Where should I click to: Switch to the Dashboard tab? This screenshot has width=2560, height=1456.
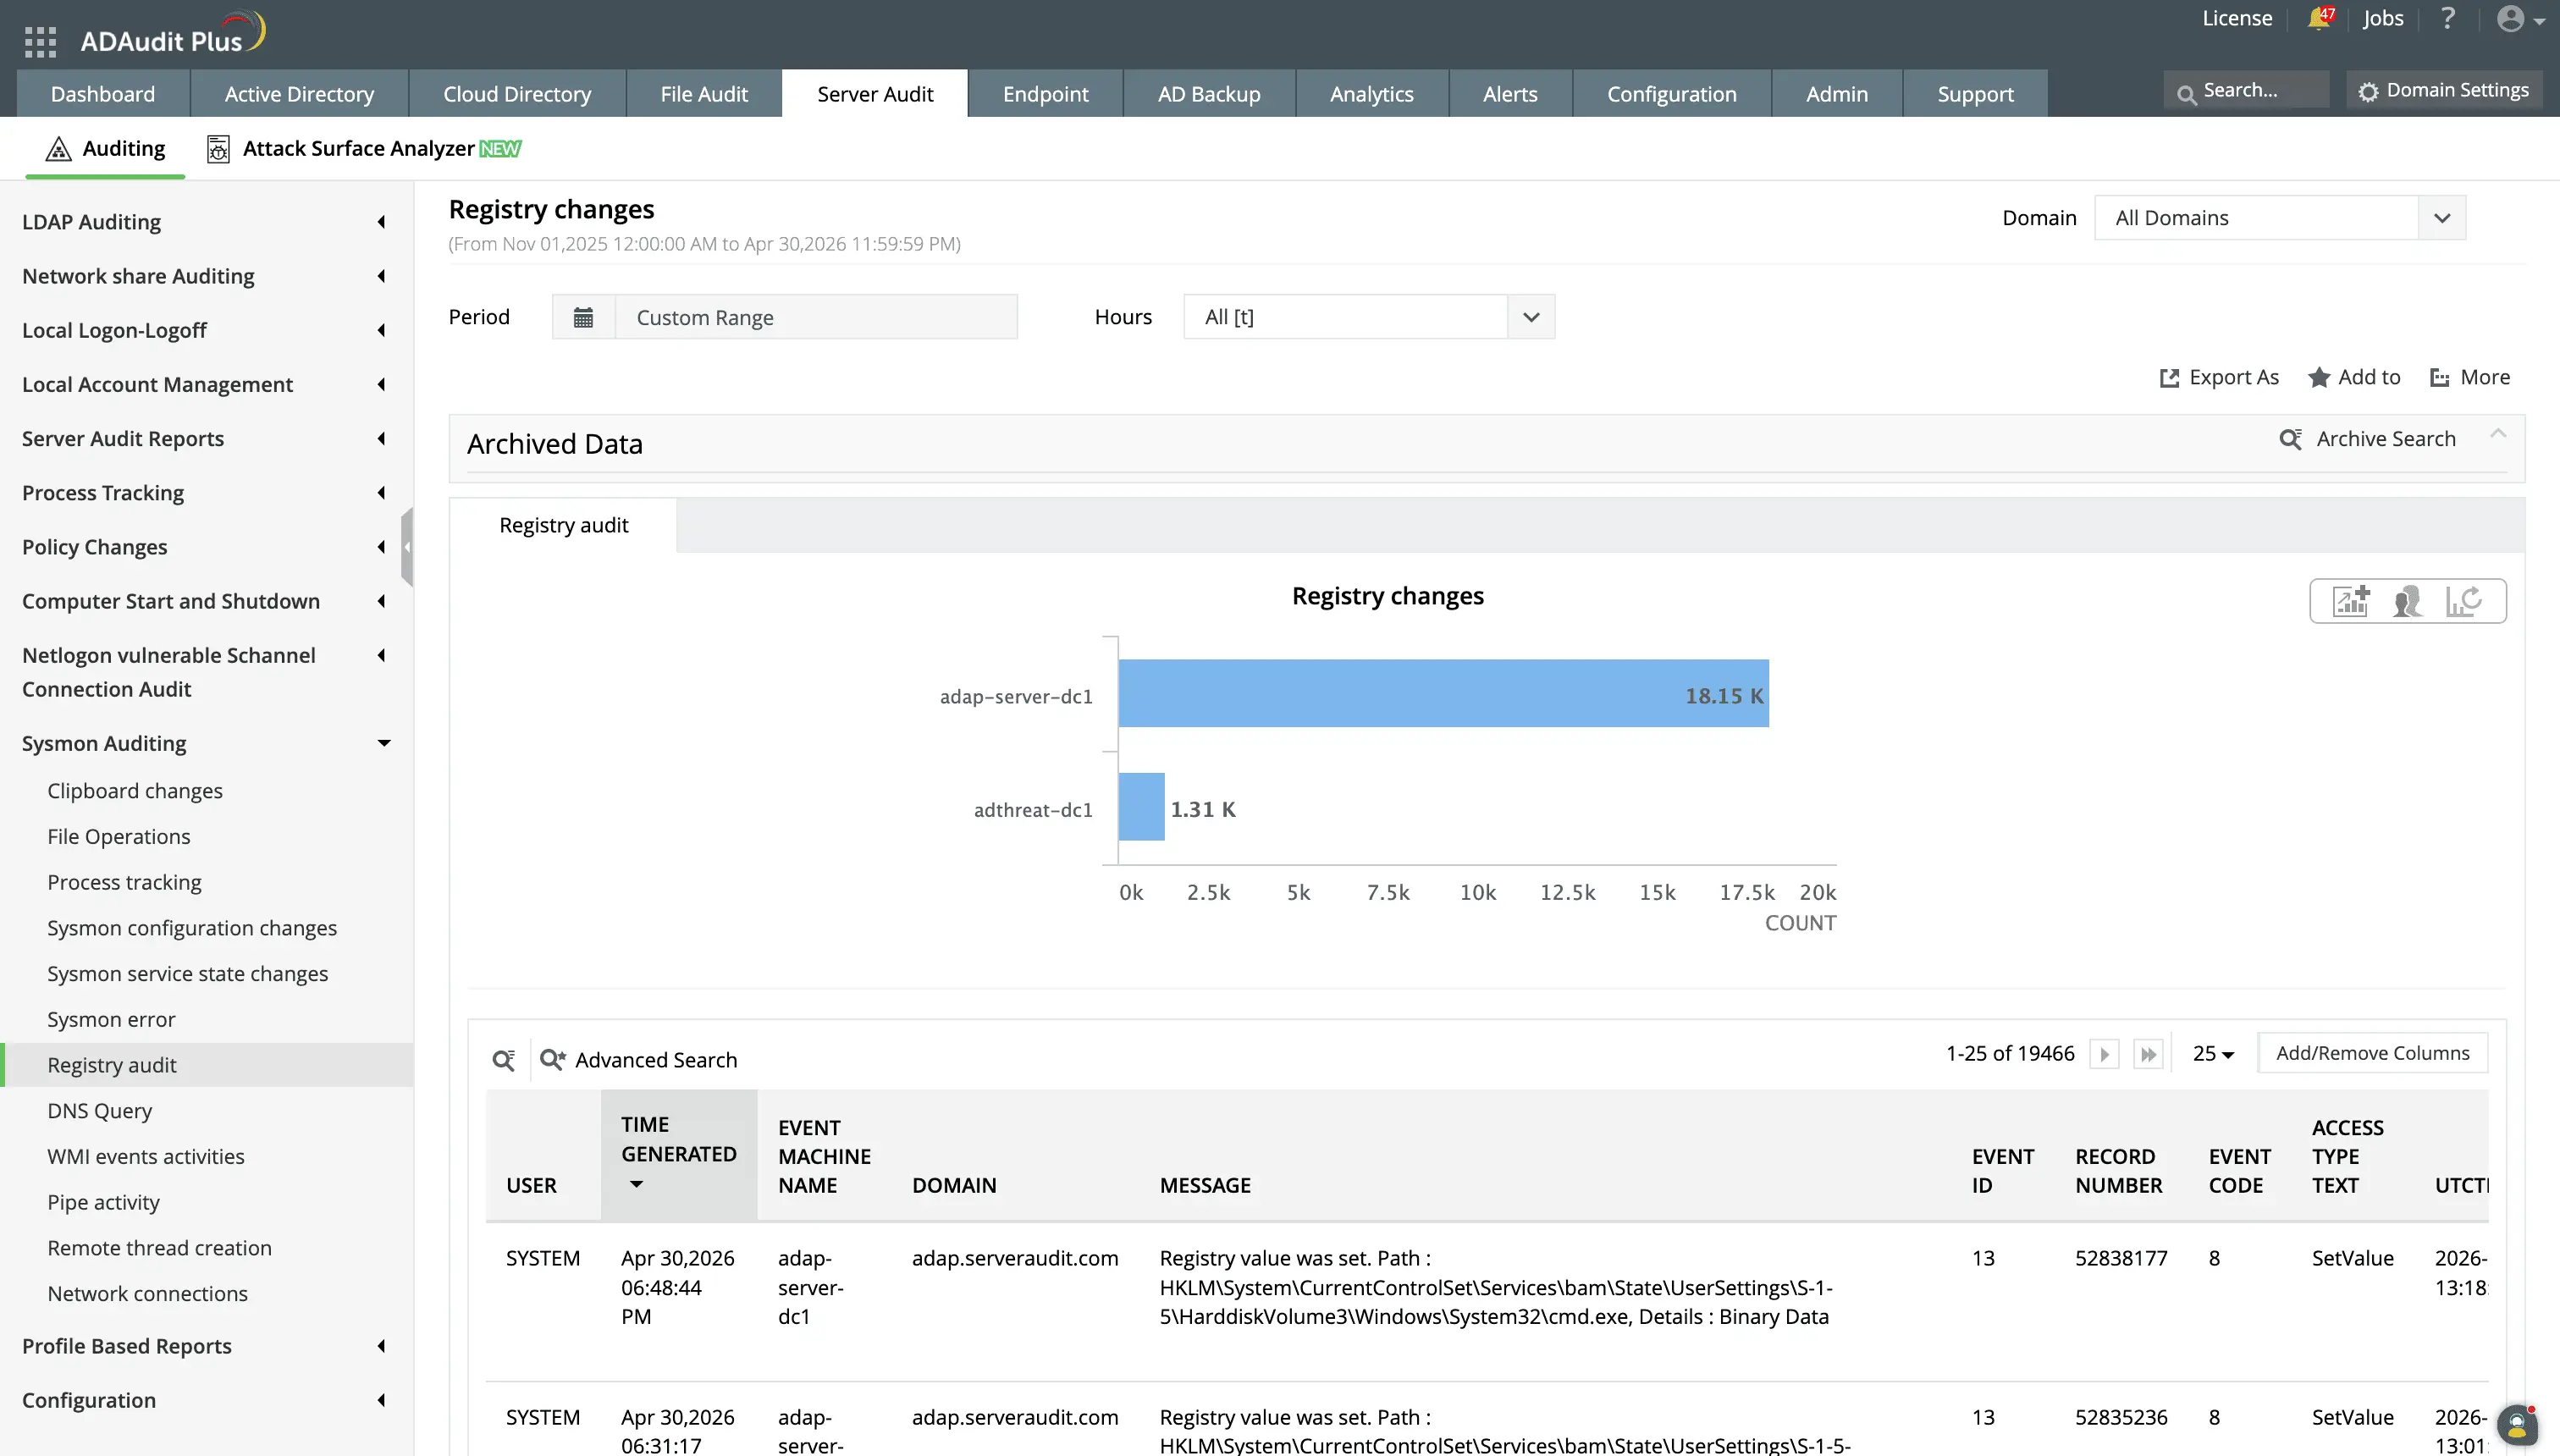pos(103,94)
